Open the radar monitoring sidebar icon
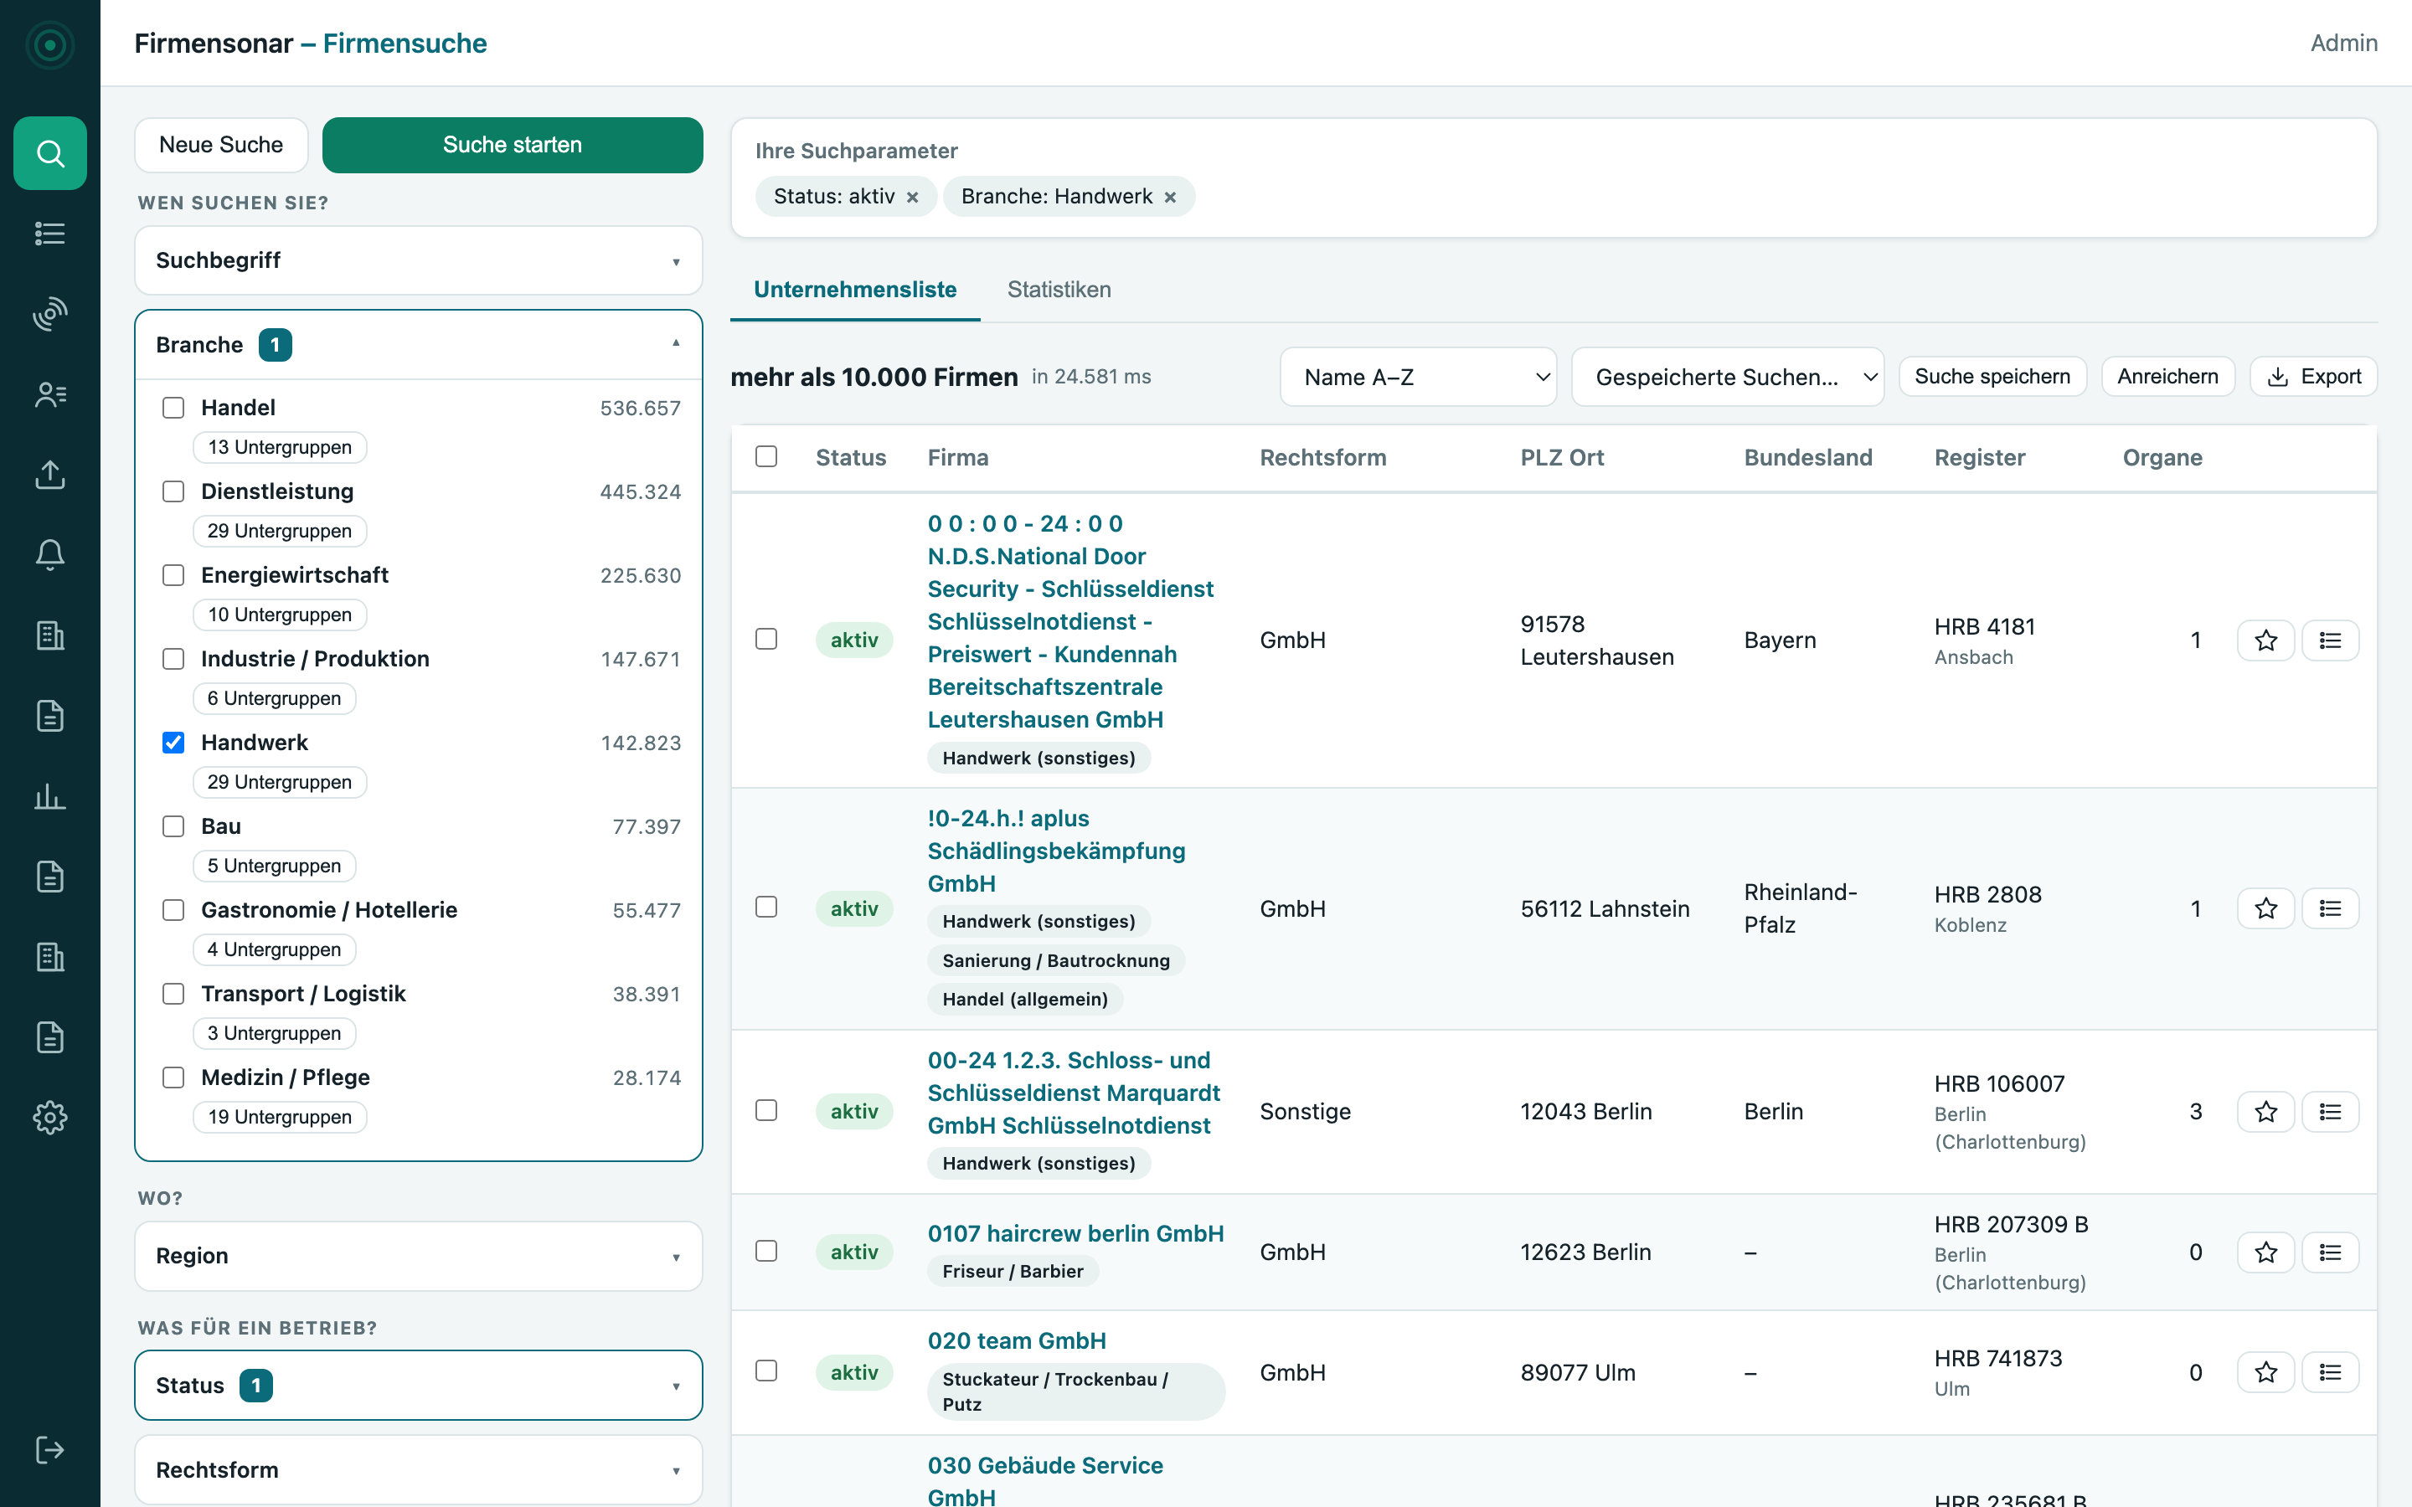 [50, 314]
